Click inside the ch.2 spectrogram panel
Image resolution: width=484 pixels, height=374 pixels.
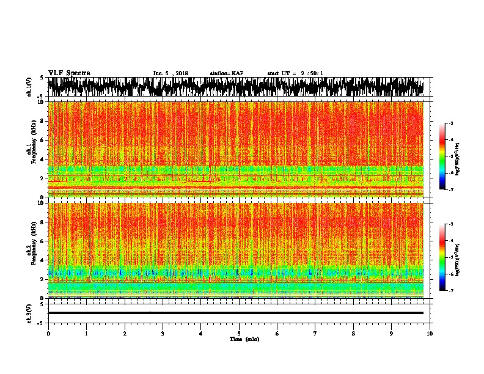[236, 251]
